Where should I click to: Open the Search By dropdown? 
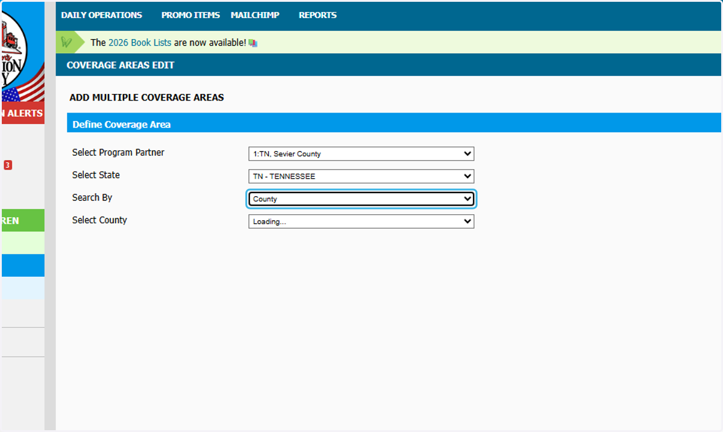[361, 199]
